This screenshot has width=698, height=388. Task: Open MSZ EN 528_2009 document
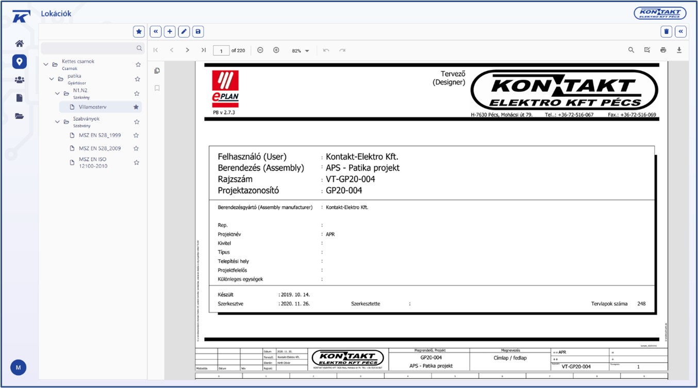coord(100,148)
